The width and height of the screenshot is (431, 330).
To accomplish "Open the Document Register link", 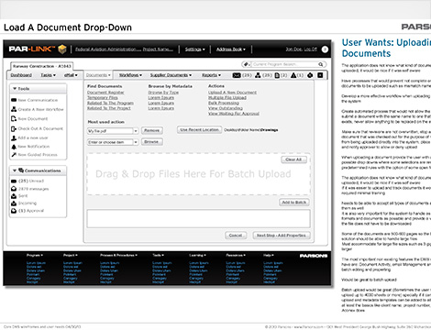I will coord(105,93).
